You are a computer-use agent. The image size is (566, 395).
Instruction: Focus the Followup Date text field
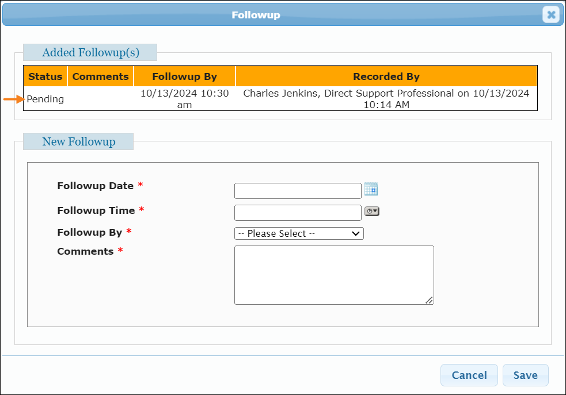pyautogui.click(x=297, y=190)
